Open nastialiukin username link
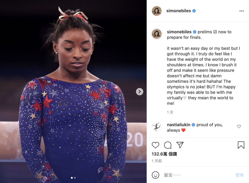The width and height of the screenshot is (249, 183). click(179, 125)
